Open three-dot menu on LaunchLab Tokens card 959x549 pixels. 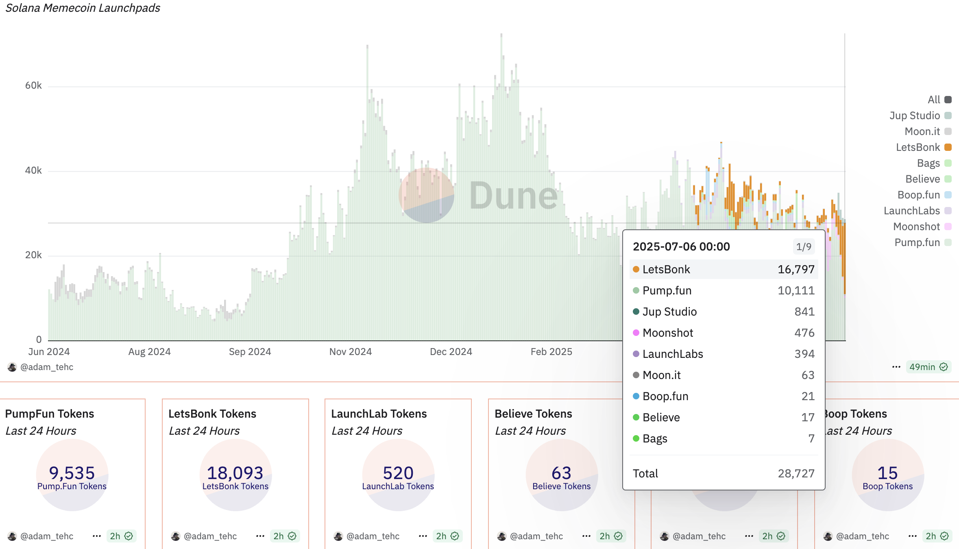pos(423,536)
